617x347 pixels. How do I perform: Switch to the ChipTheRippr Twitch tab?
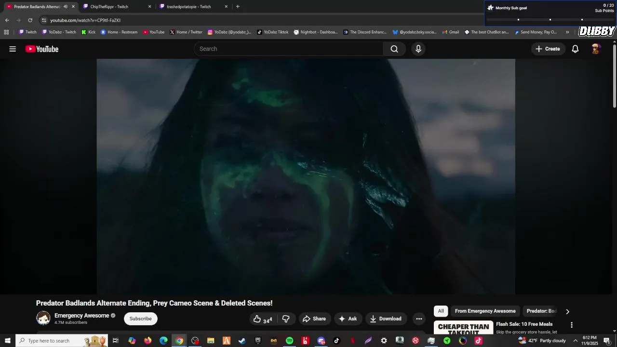coord(116,7)
